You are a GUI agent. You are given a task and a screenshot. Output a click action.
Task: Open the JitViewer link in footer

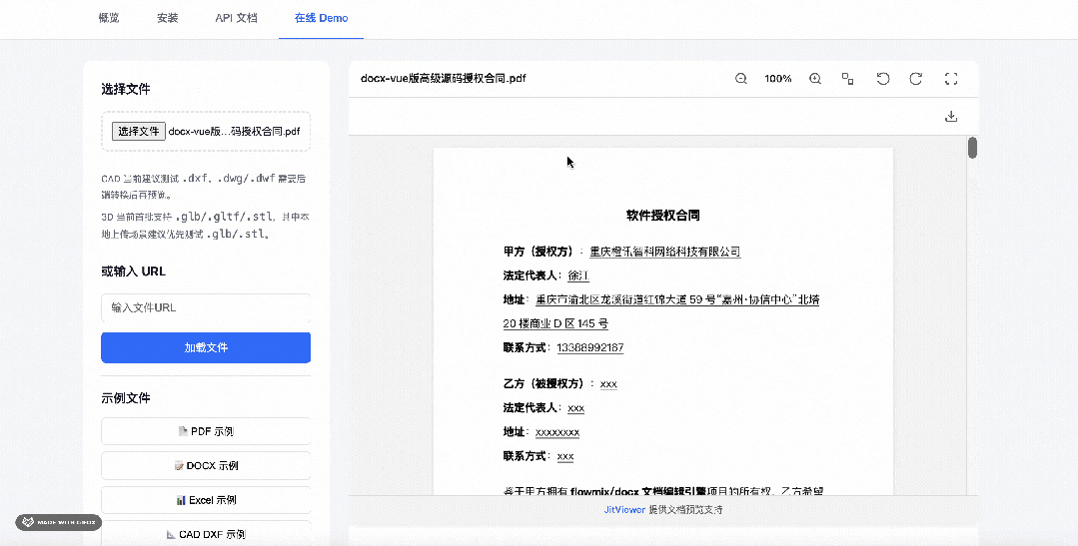(x=624, y=510)
